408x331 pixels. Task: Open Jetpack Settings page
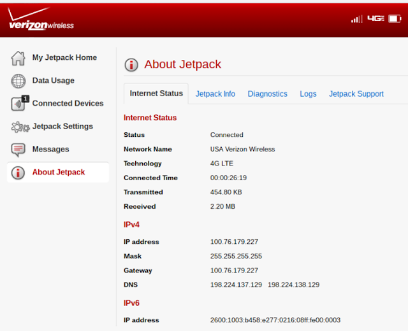coord(62,126)
